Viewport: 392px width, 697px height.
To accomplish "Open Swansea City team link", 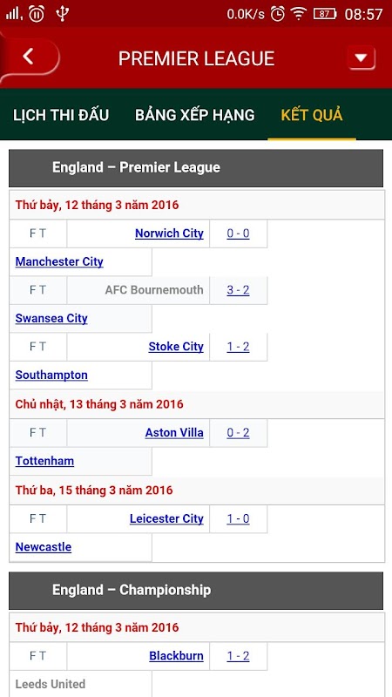I will click(51, 318).
